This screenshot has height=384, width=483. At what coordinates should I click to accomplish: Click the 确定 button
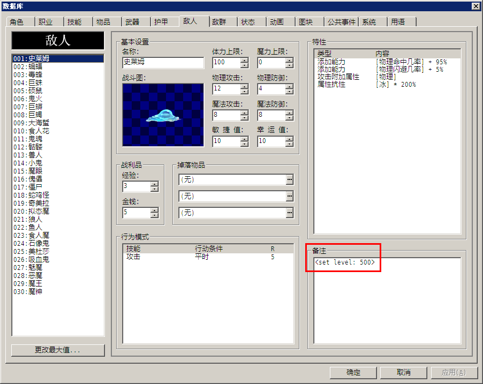353,373
